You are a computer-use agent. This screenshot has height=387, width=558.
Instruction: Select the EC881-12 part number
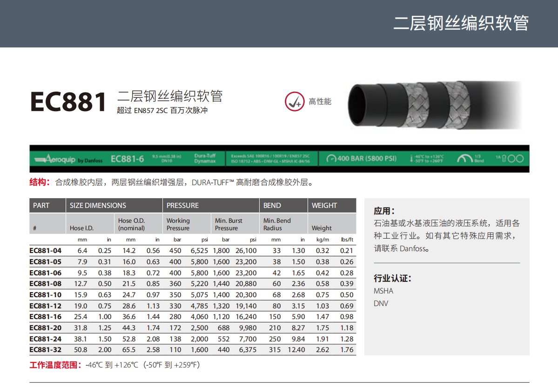[46, 306]
